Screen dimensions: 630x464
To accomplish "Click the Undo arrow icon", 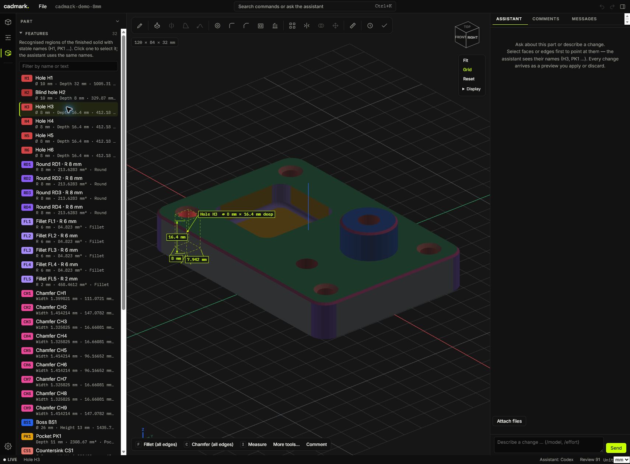I will [602, 7].
